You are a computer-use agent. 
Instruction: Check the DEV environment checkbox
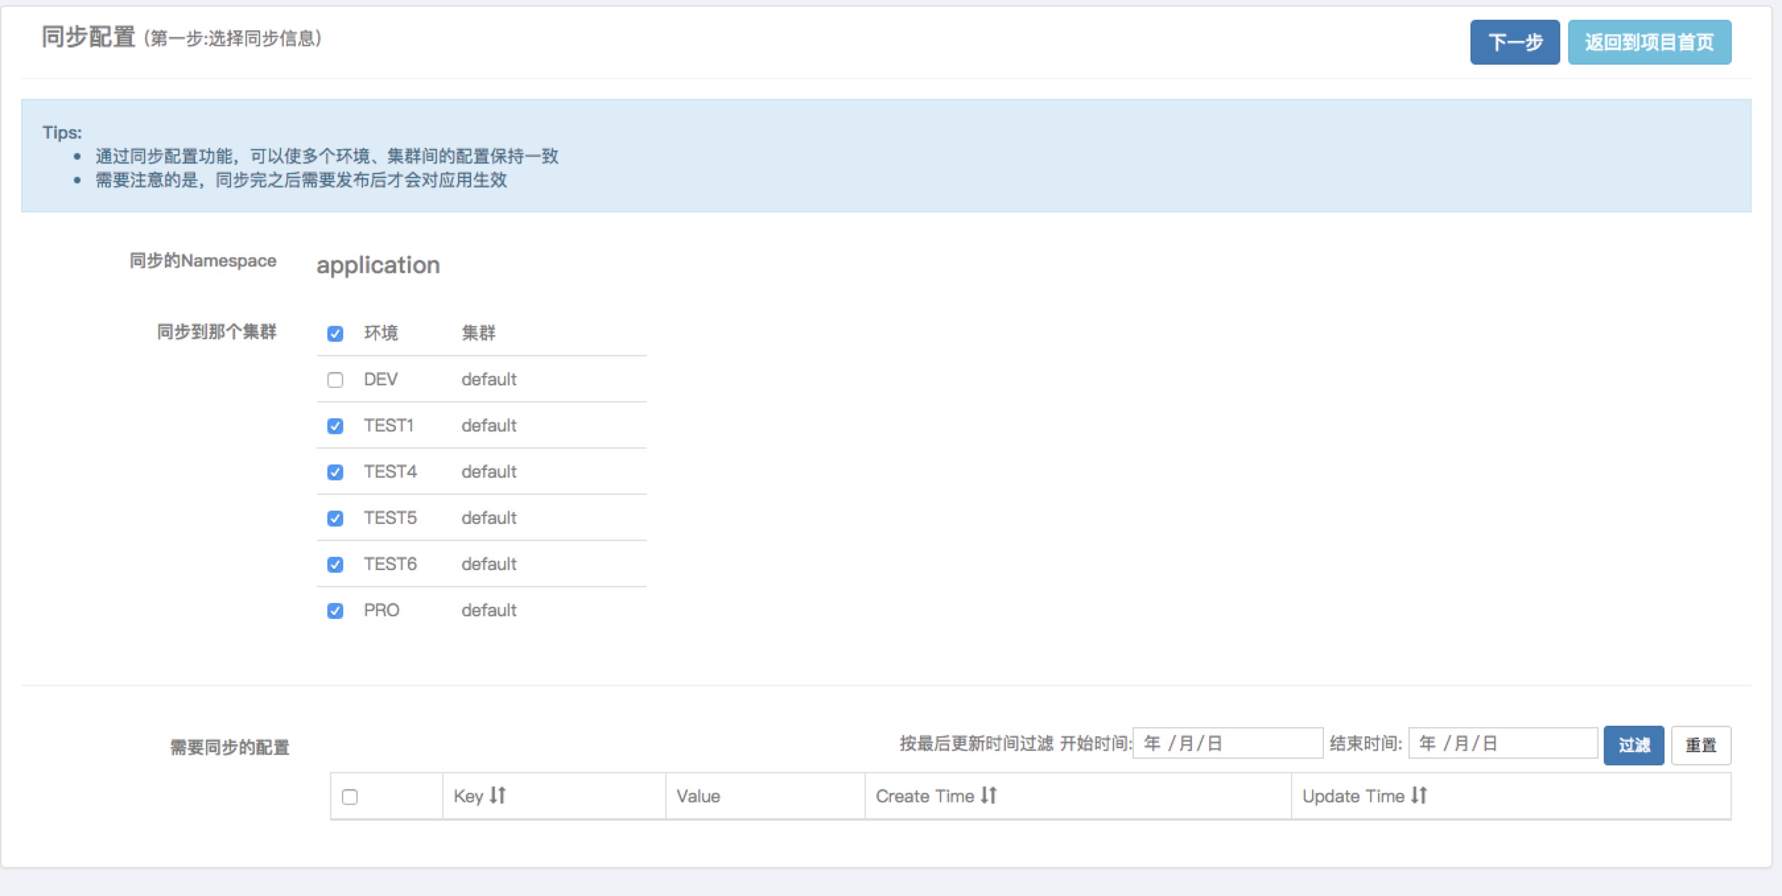(x=335, y=379)
